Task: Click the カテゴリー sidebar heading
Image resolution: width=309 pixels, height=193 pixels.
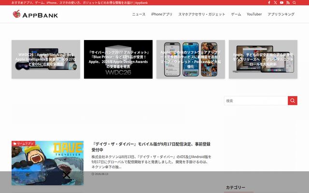Action: click(236, 187)
